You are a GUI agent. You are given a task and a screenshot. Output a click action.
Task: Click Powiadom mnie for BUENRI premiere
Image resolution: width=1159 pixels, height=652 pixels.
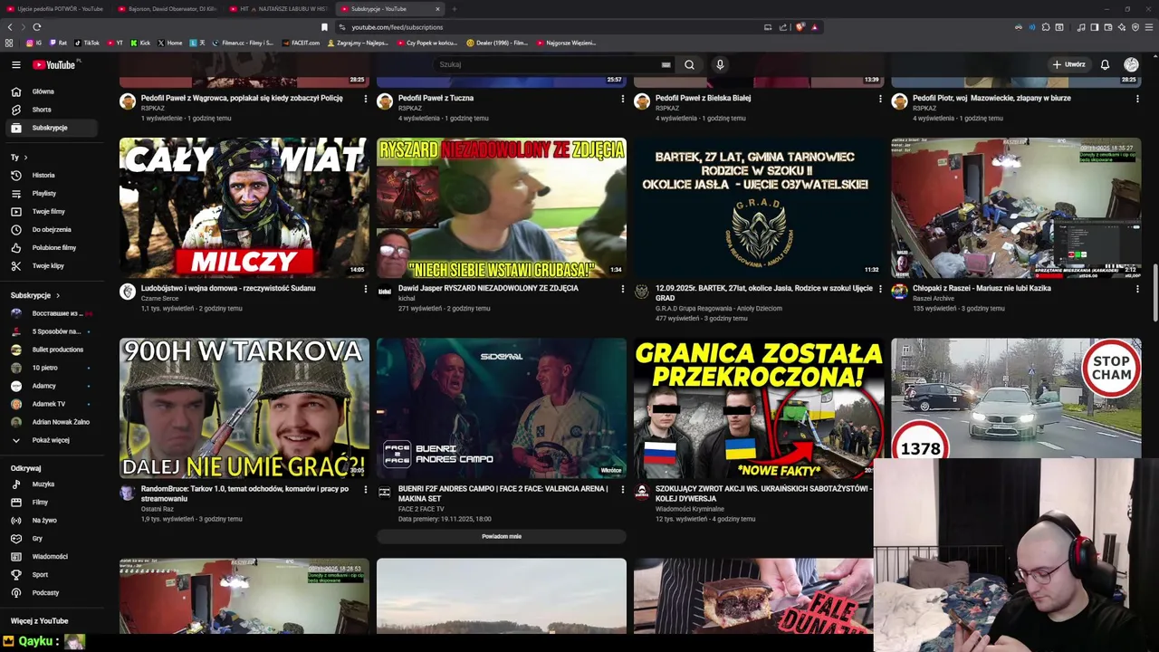[x=502, y=536]
